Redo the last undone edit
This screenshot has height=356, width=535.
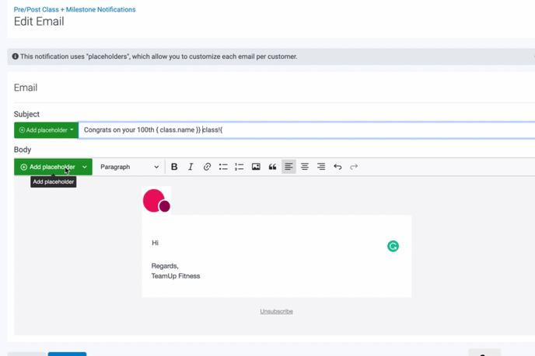coord(354,167)
